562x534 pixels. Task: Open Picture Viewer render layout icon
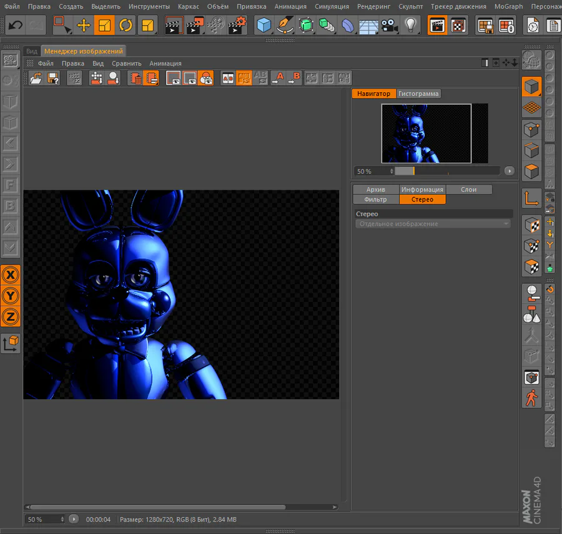coord(437,26)
